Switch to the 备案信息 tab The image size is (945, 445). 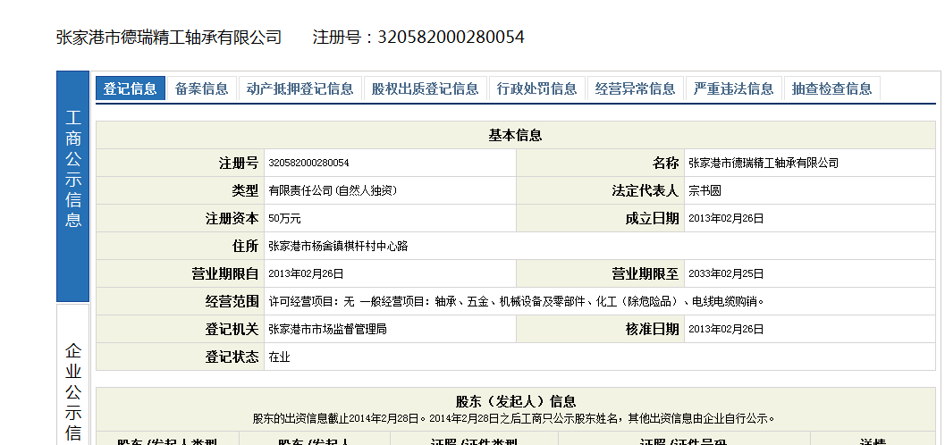(201, 88)
